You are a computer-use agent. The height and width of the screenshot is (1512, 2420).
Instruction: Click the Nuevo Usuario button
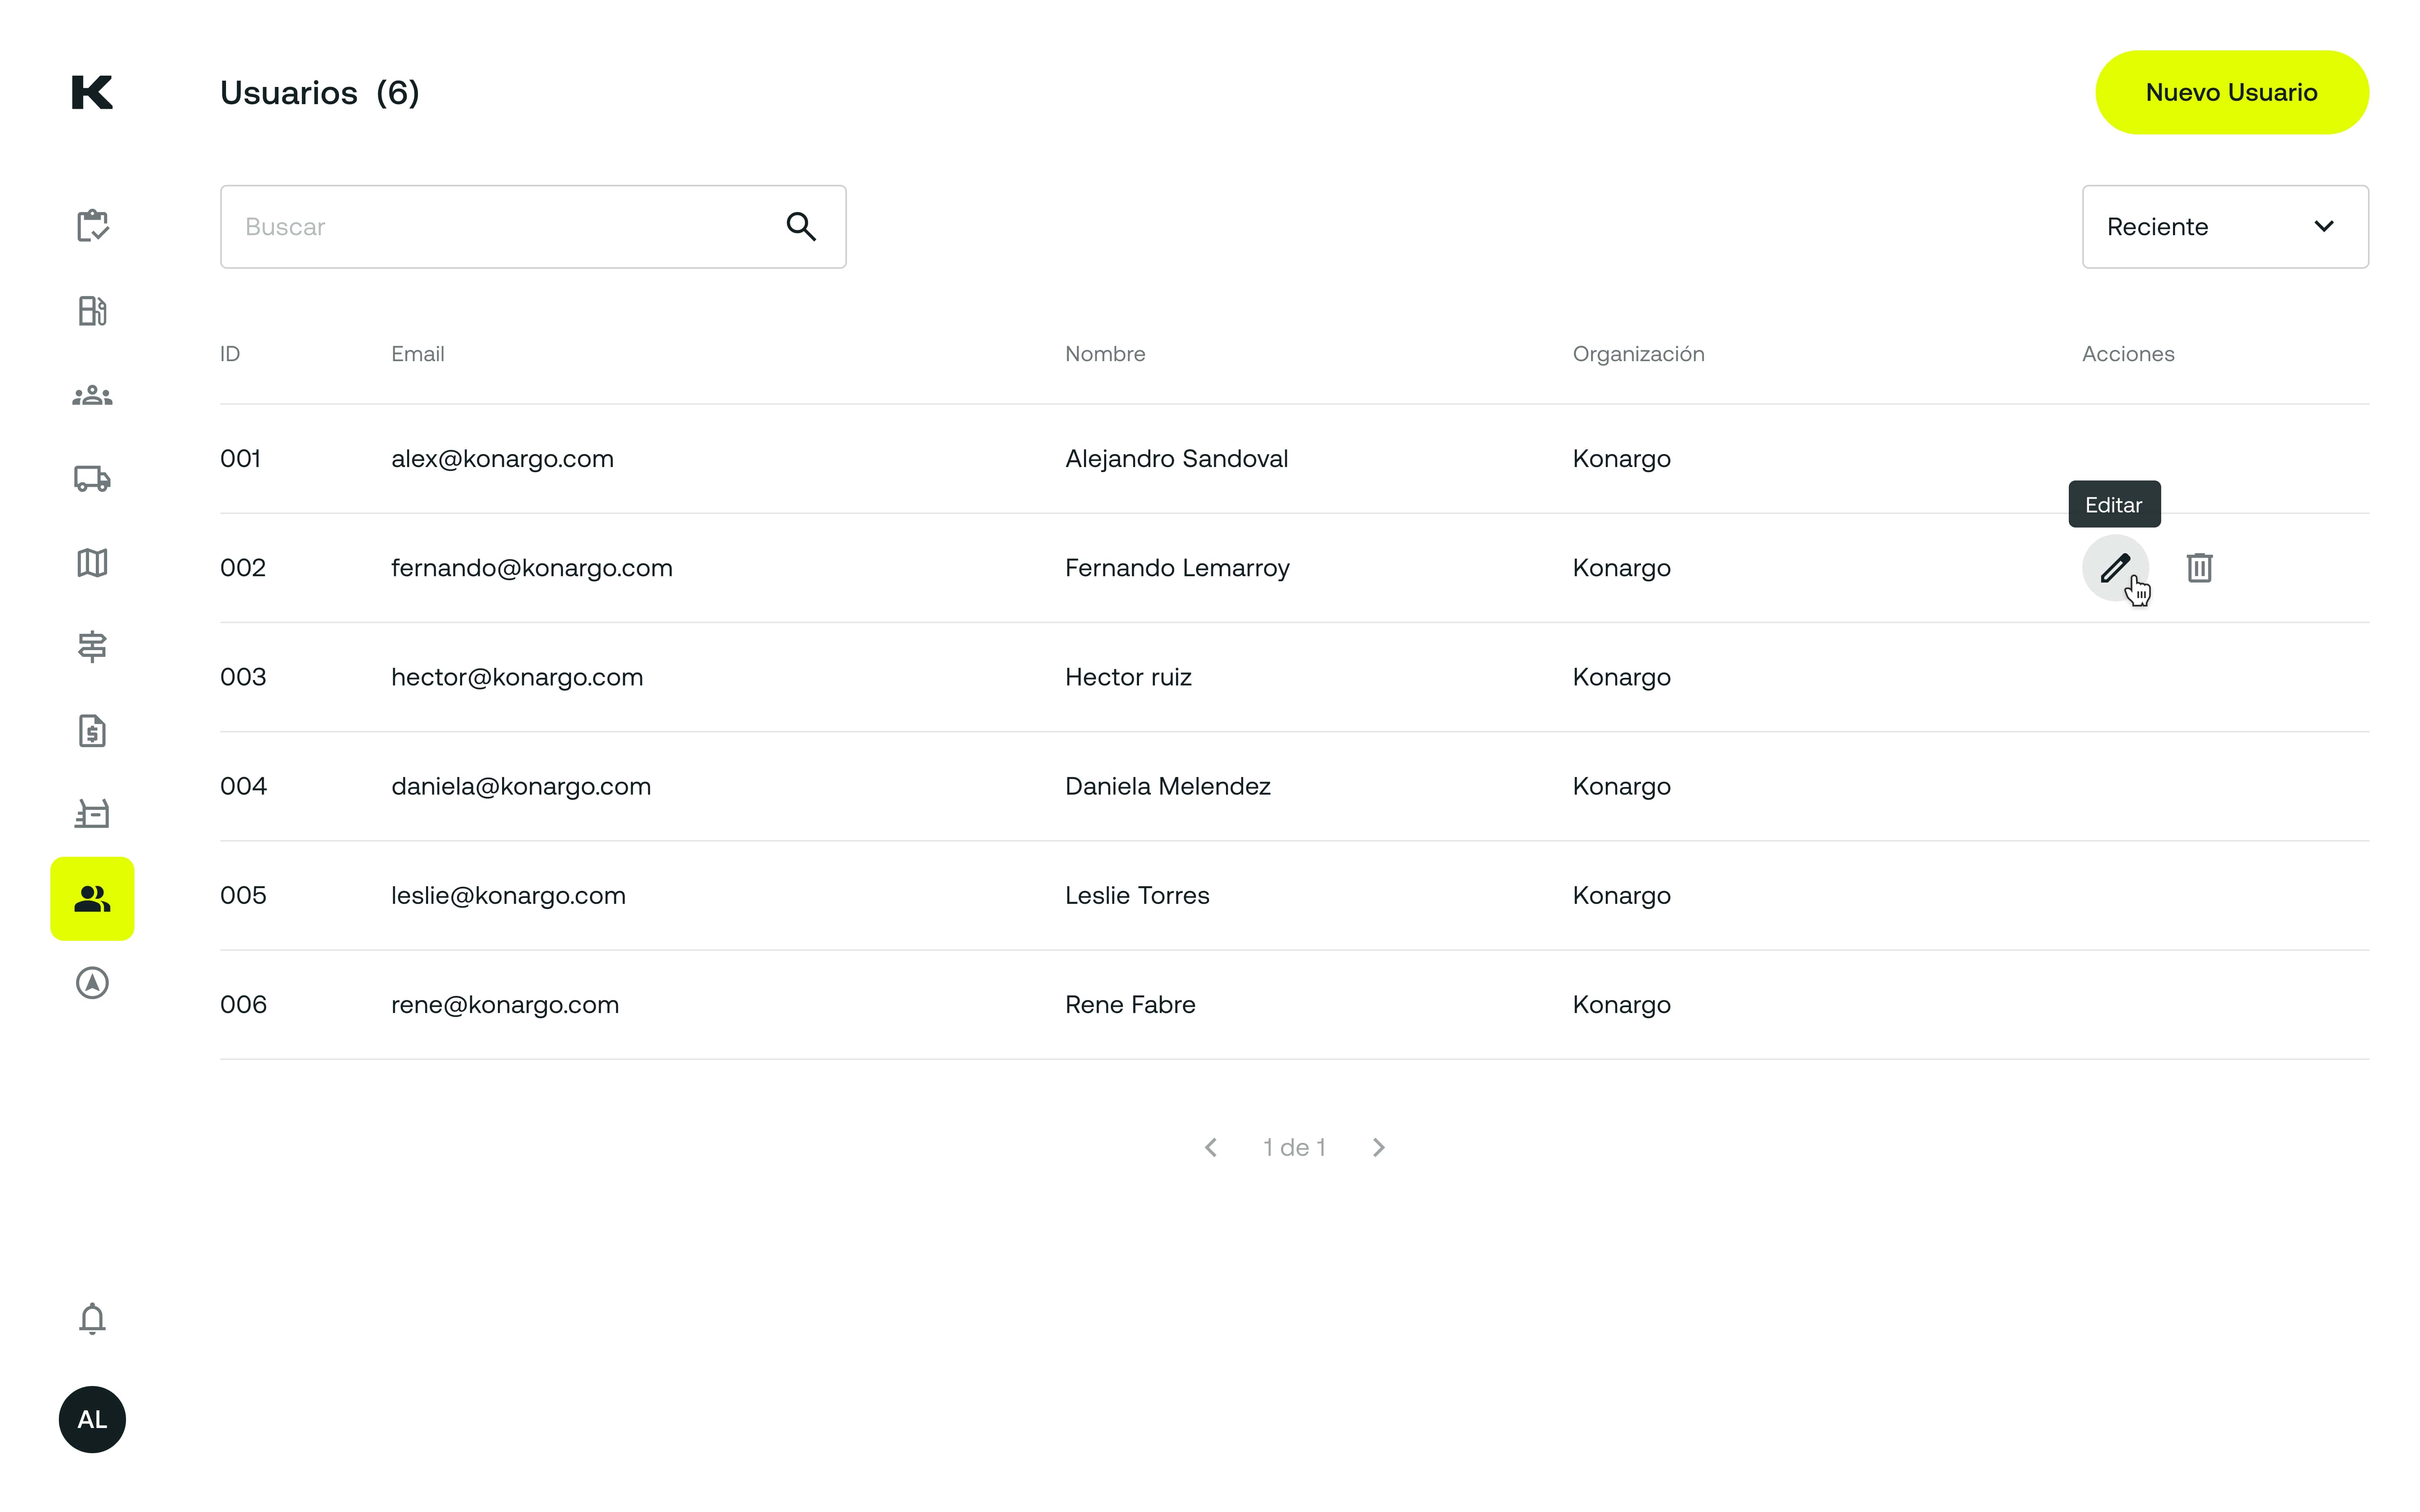pos(2232,92)
